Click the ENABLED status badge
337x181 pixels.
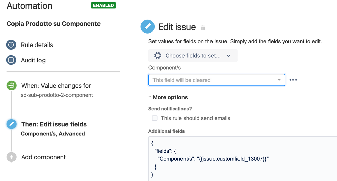point(104,6)
